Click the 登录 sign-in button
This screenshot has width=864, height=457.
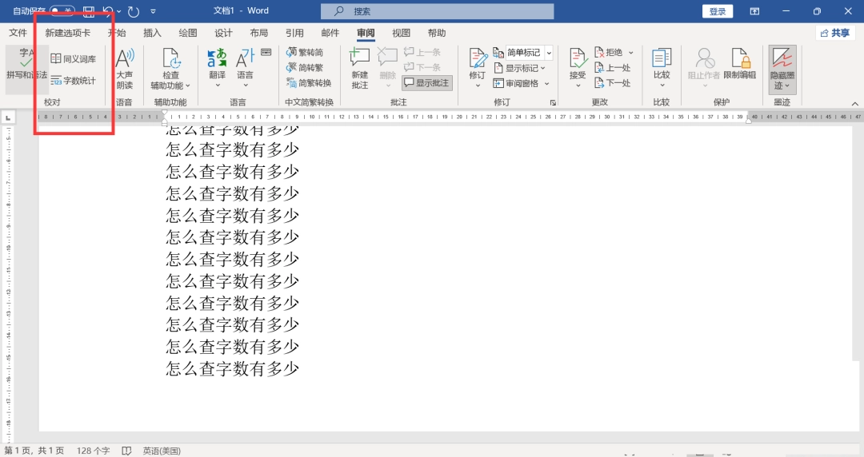(718, 11)
